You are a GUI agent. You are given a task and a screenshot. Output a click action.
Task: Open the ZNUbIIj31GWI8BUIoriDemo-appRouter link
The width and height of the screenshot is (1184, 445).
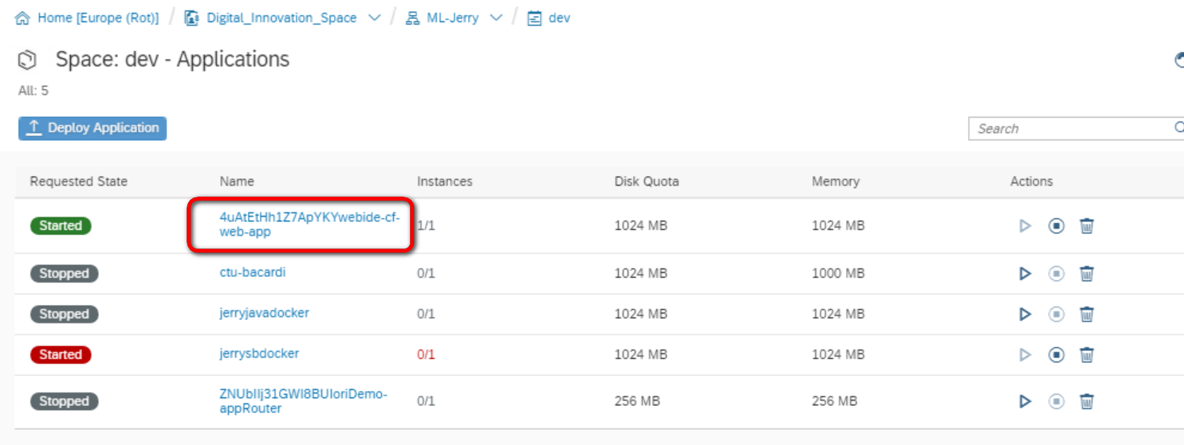303,401
